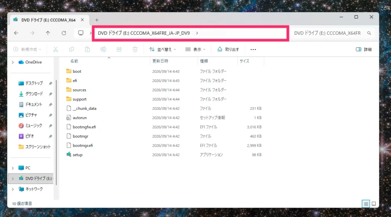Toggle the 詳細 details pane

pyautogui.click(x=364, y=49)
